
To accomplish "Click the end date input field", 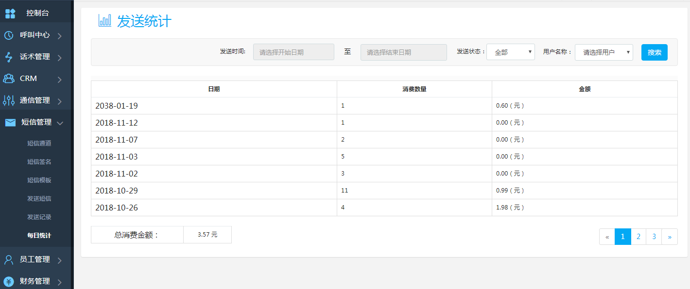I will tap(403, 52).
